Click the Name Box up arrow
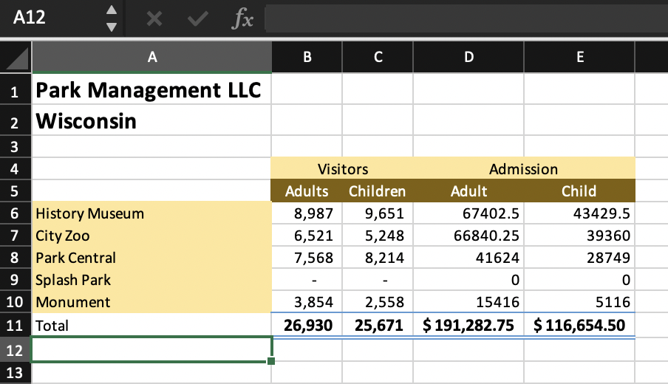Image resolution: width=668 pixels, height=384 pixels. click(x=112, y=10)
